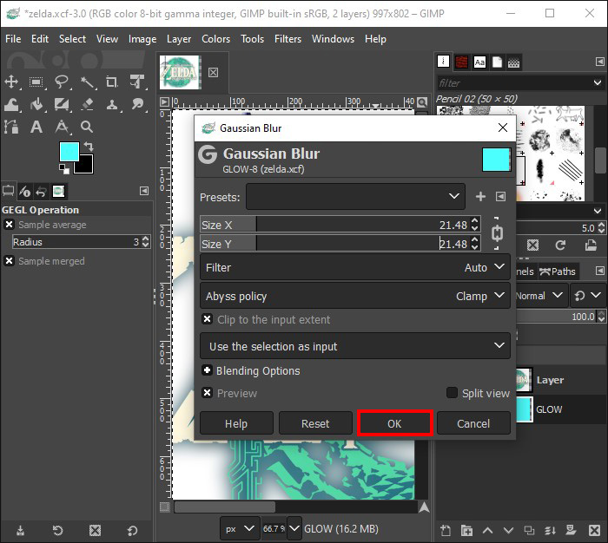Viewport: 608px width, 543px height.
Task: Click OK in Gaussian Blur dialog
Action: click(x=394, y=423)
